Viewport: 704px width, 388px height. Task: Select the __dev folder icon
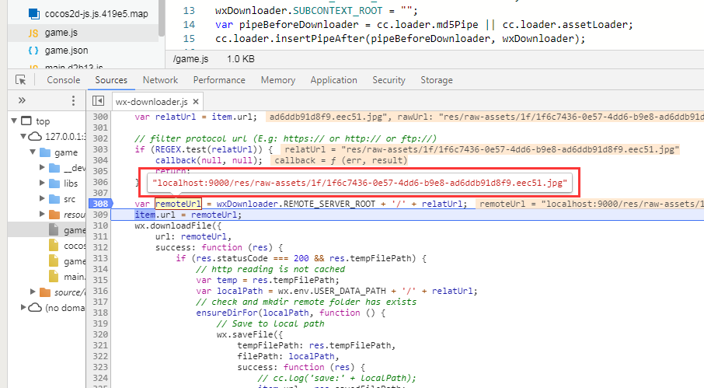point(54,168)
